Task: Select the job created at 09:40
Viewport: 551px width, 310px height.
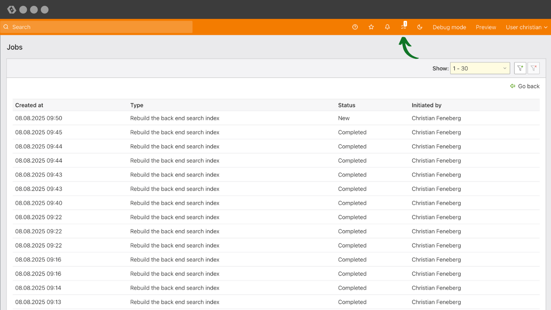Action: coord(175,203)
